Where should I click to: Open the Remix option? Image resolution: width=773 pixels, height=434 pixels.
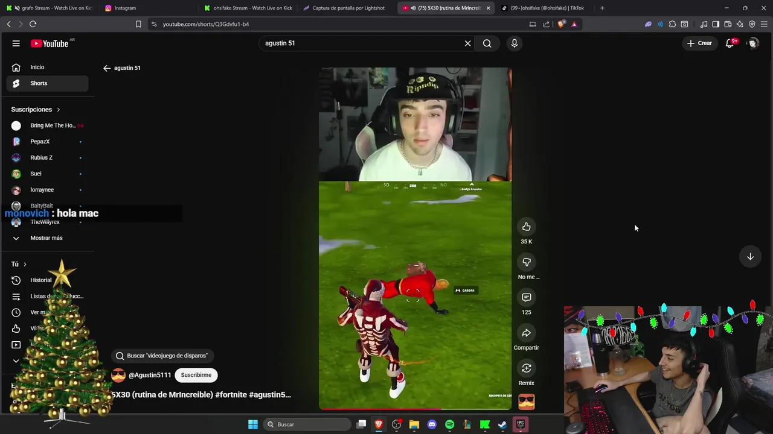527,368
